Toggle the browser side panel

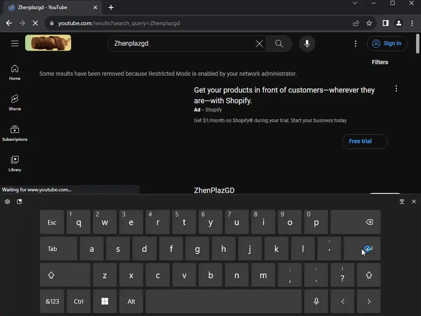(x=386, y=23)
